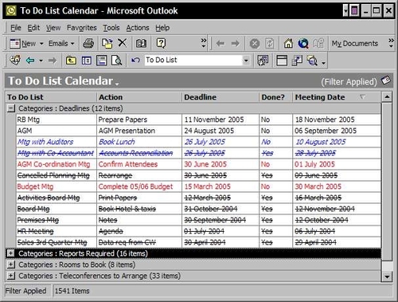This screenshot has width=398, height=302.
Task: Select the Mtg with Auditors entry
Action: 45,142
